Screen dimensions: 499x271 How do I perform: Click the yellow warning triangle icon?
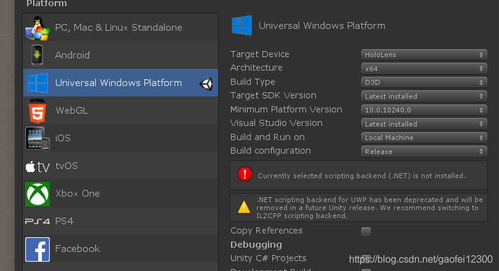click(x=244, y=207)
